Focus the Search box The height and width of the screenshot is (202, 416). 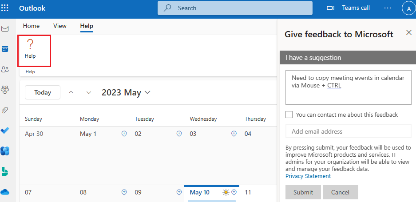(235, 8)
